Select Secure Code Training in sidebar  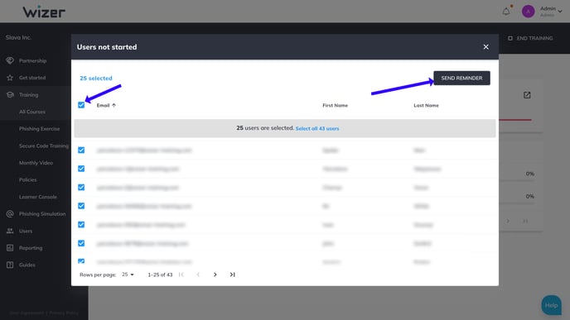click(44, 146)
